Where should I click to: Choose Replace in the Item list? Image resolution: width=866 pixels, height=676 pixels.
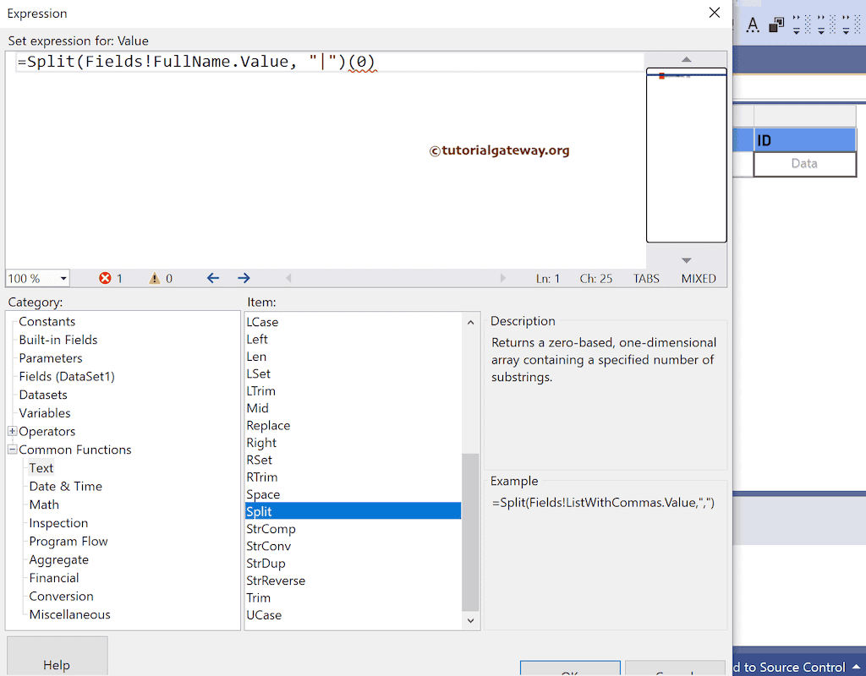(x=268, y=425)
